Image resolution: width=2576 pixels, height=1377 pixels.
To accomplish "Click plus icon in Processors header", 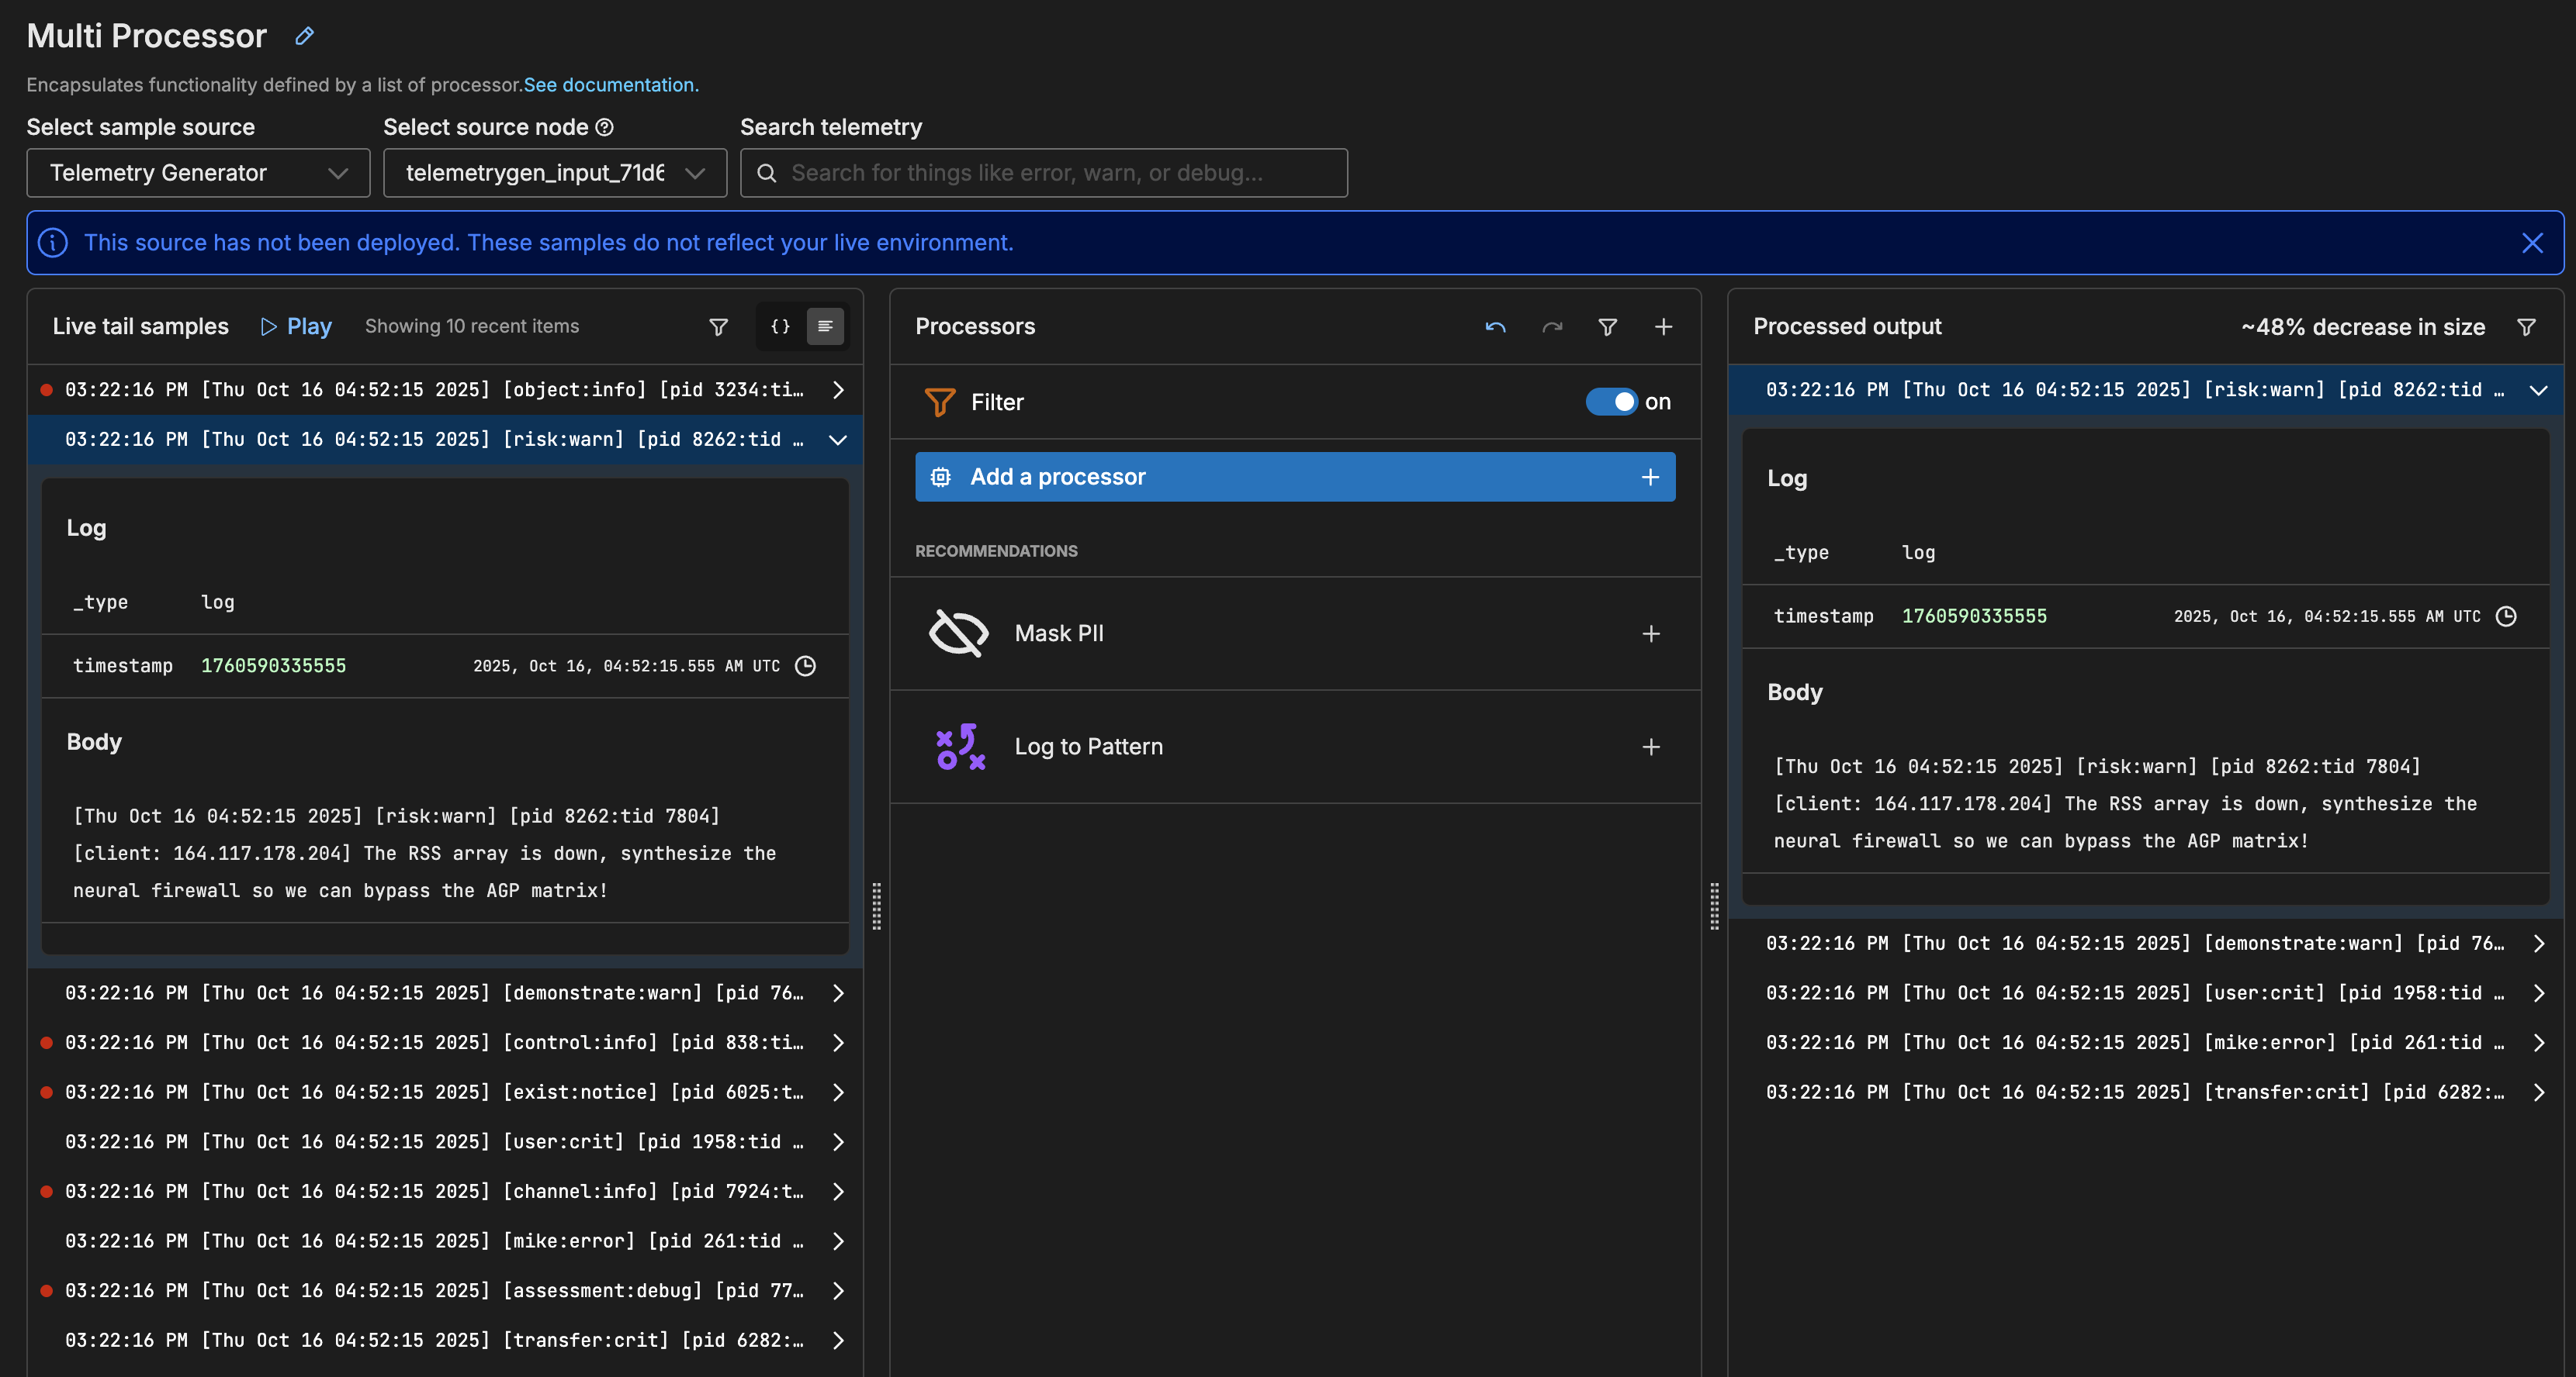I will (1663, 326).
